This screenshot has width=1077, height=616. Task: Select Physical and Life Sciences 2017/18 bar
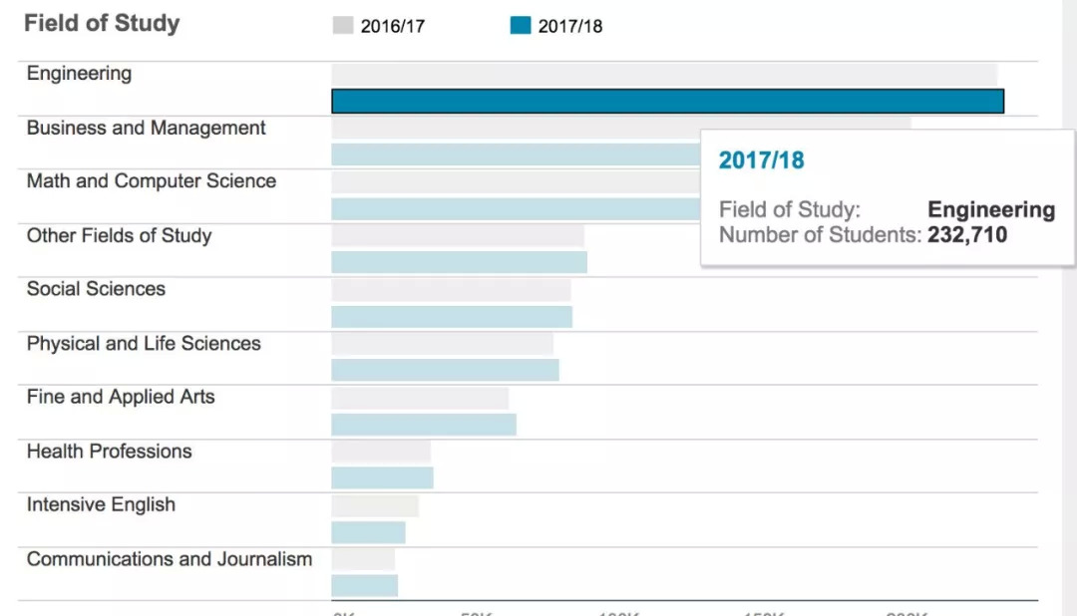pos(445,370)
